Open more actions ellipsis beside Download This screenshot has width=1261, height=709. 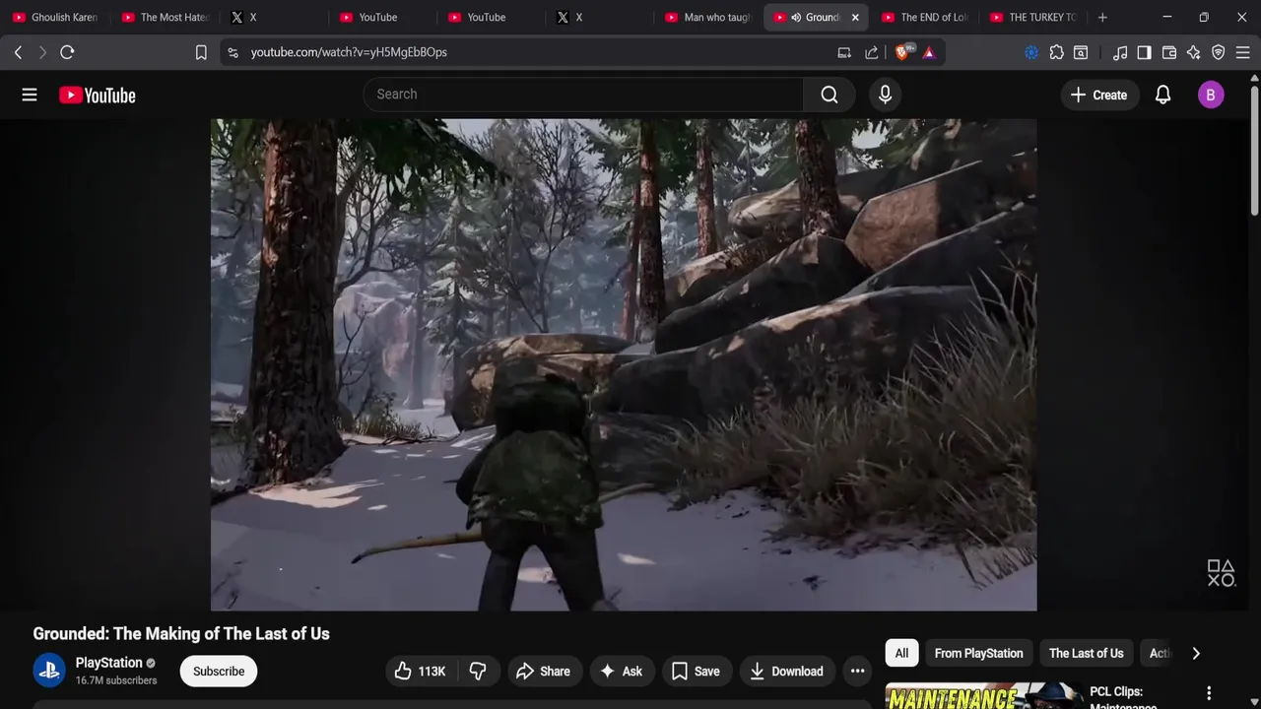pyautogui.click(x=857, y=672)
